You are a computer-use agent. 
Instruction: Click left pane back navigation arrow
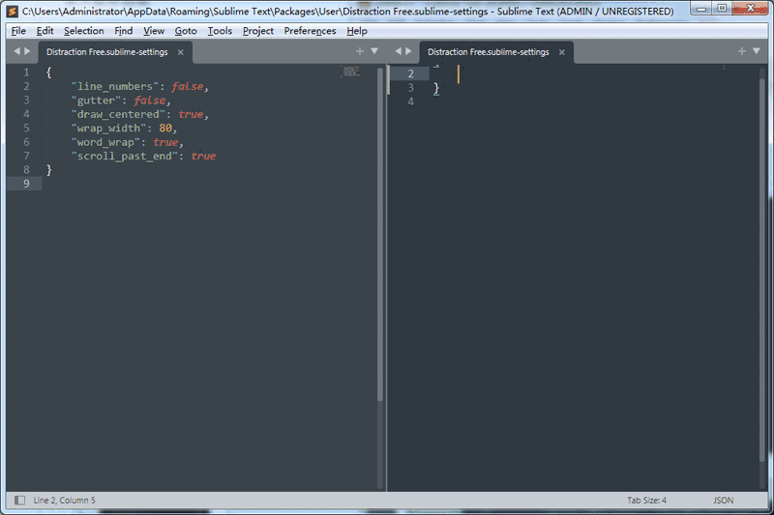(x=16, y=51)
